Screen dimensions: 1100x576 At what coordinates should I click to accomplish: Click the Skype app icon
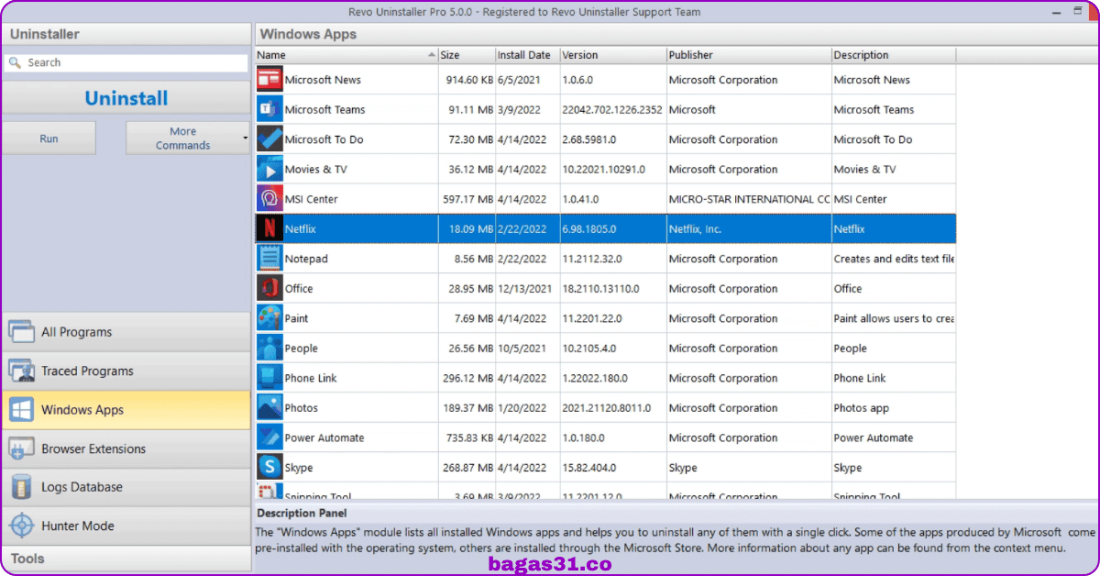click(269, 467)
